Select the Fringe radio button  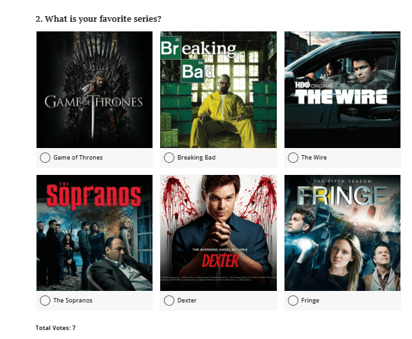(x=293, y=301)
